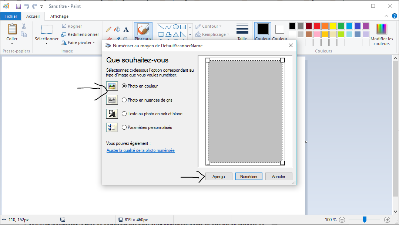The width and height of the screenshot is (399, 225).
Task: Open the Fichier menu
Action: tap(11, 16)
